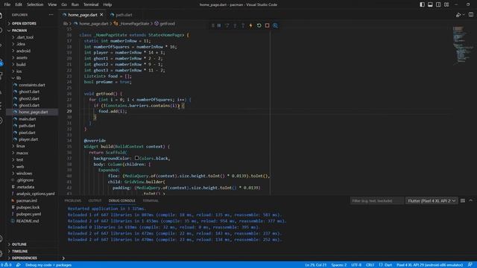Click the debug Step Over icon
The width and height of the screenshot is (477, 268).
(x=227, y=25)
